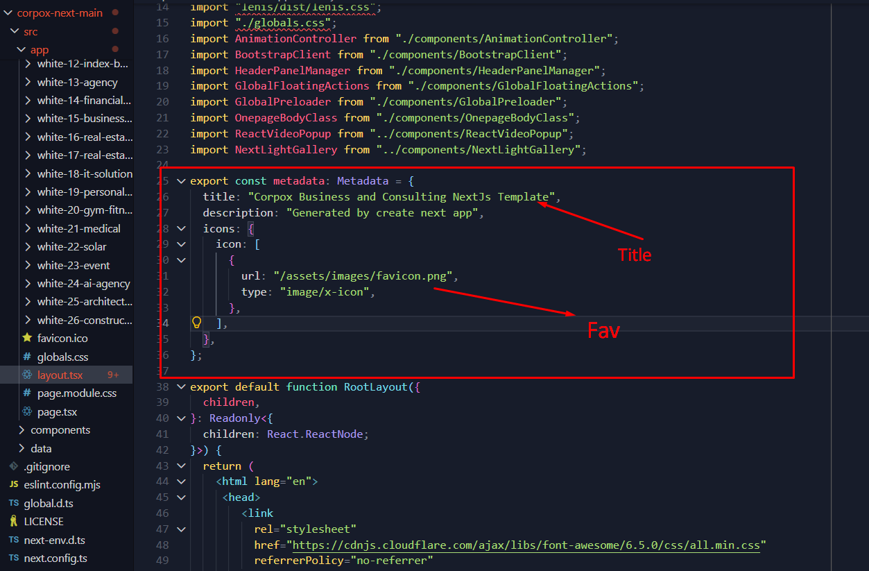Image resolution: width=869 pixels, height=571 pixels.
Task: Click the .gitignore git icon
Action: [14, 467]
